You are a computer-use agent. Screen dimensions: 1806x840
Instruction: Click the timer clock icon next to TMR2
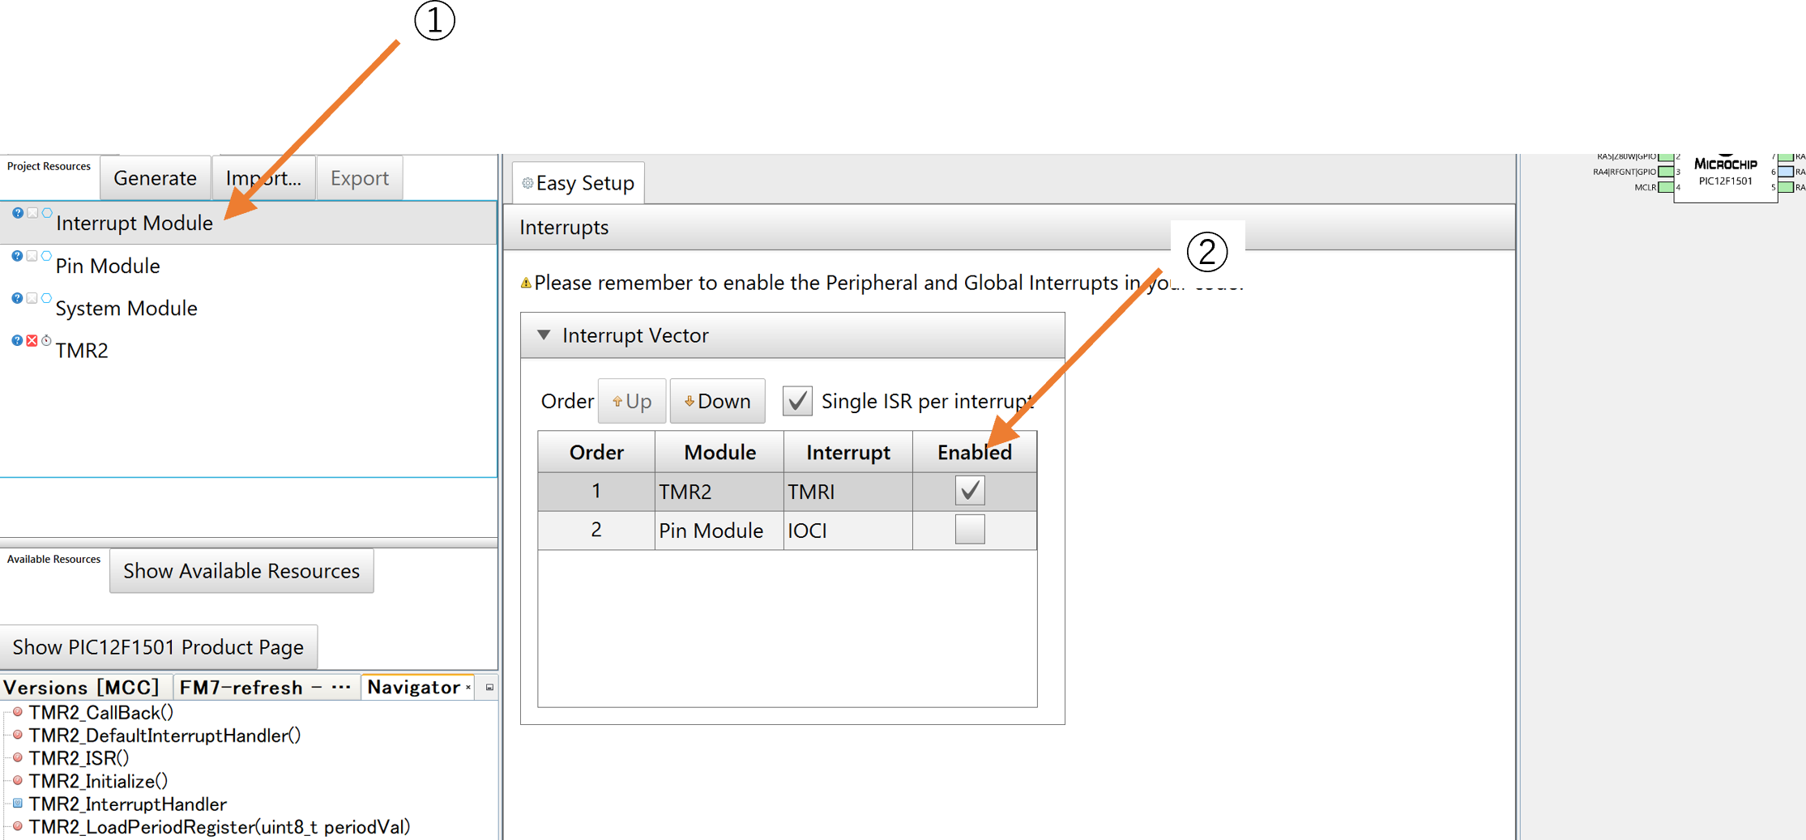(46, 341)
